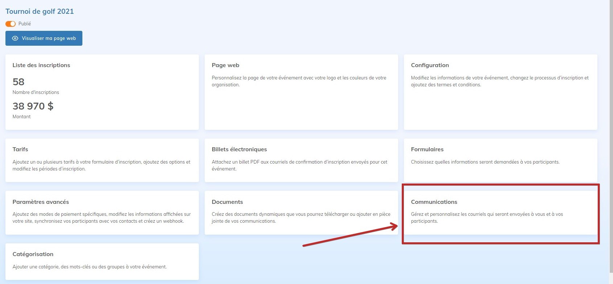The height and width of the screenshot is (284, 613).
Task: Click the Catégorisation description text
Action: tap(90, 267)
